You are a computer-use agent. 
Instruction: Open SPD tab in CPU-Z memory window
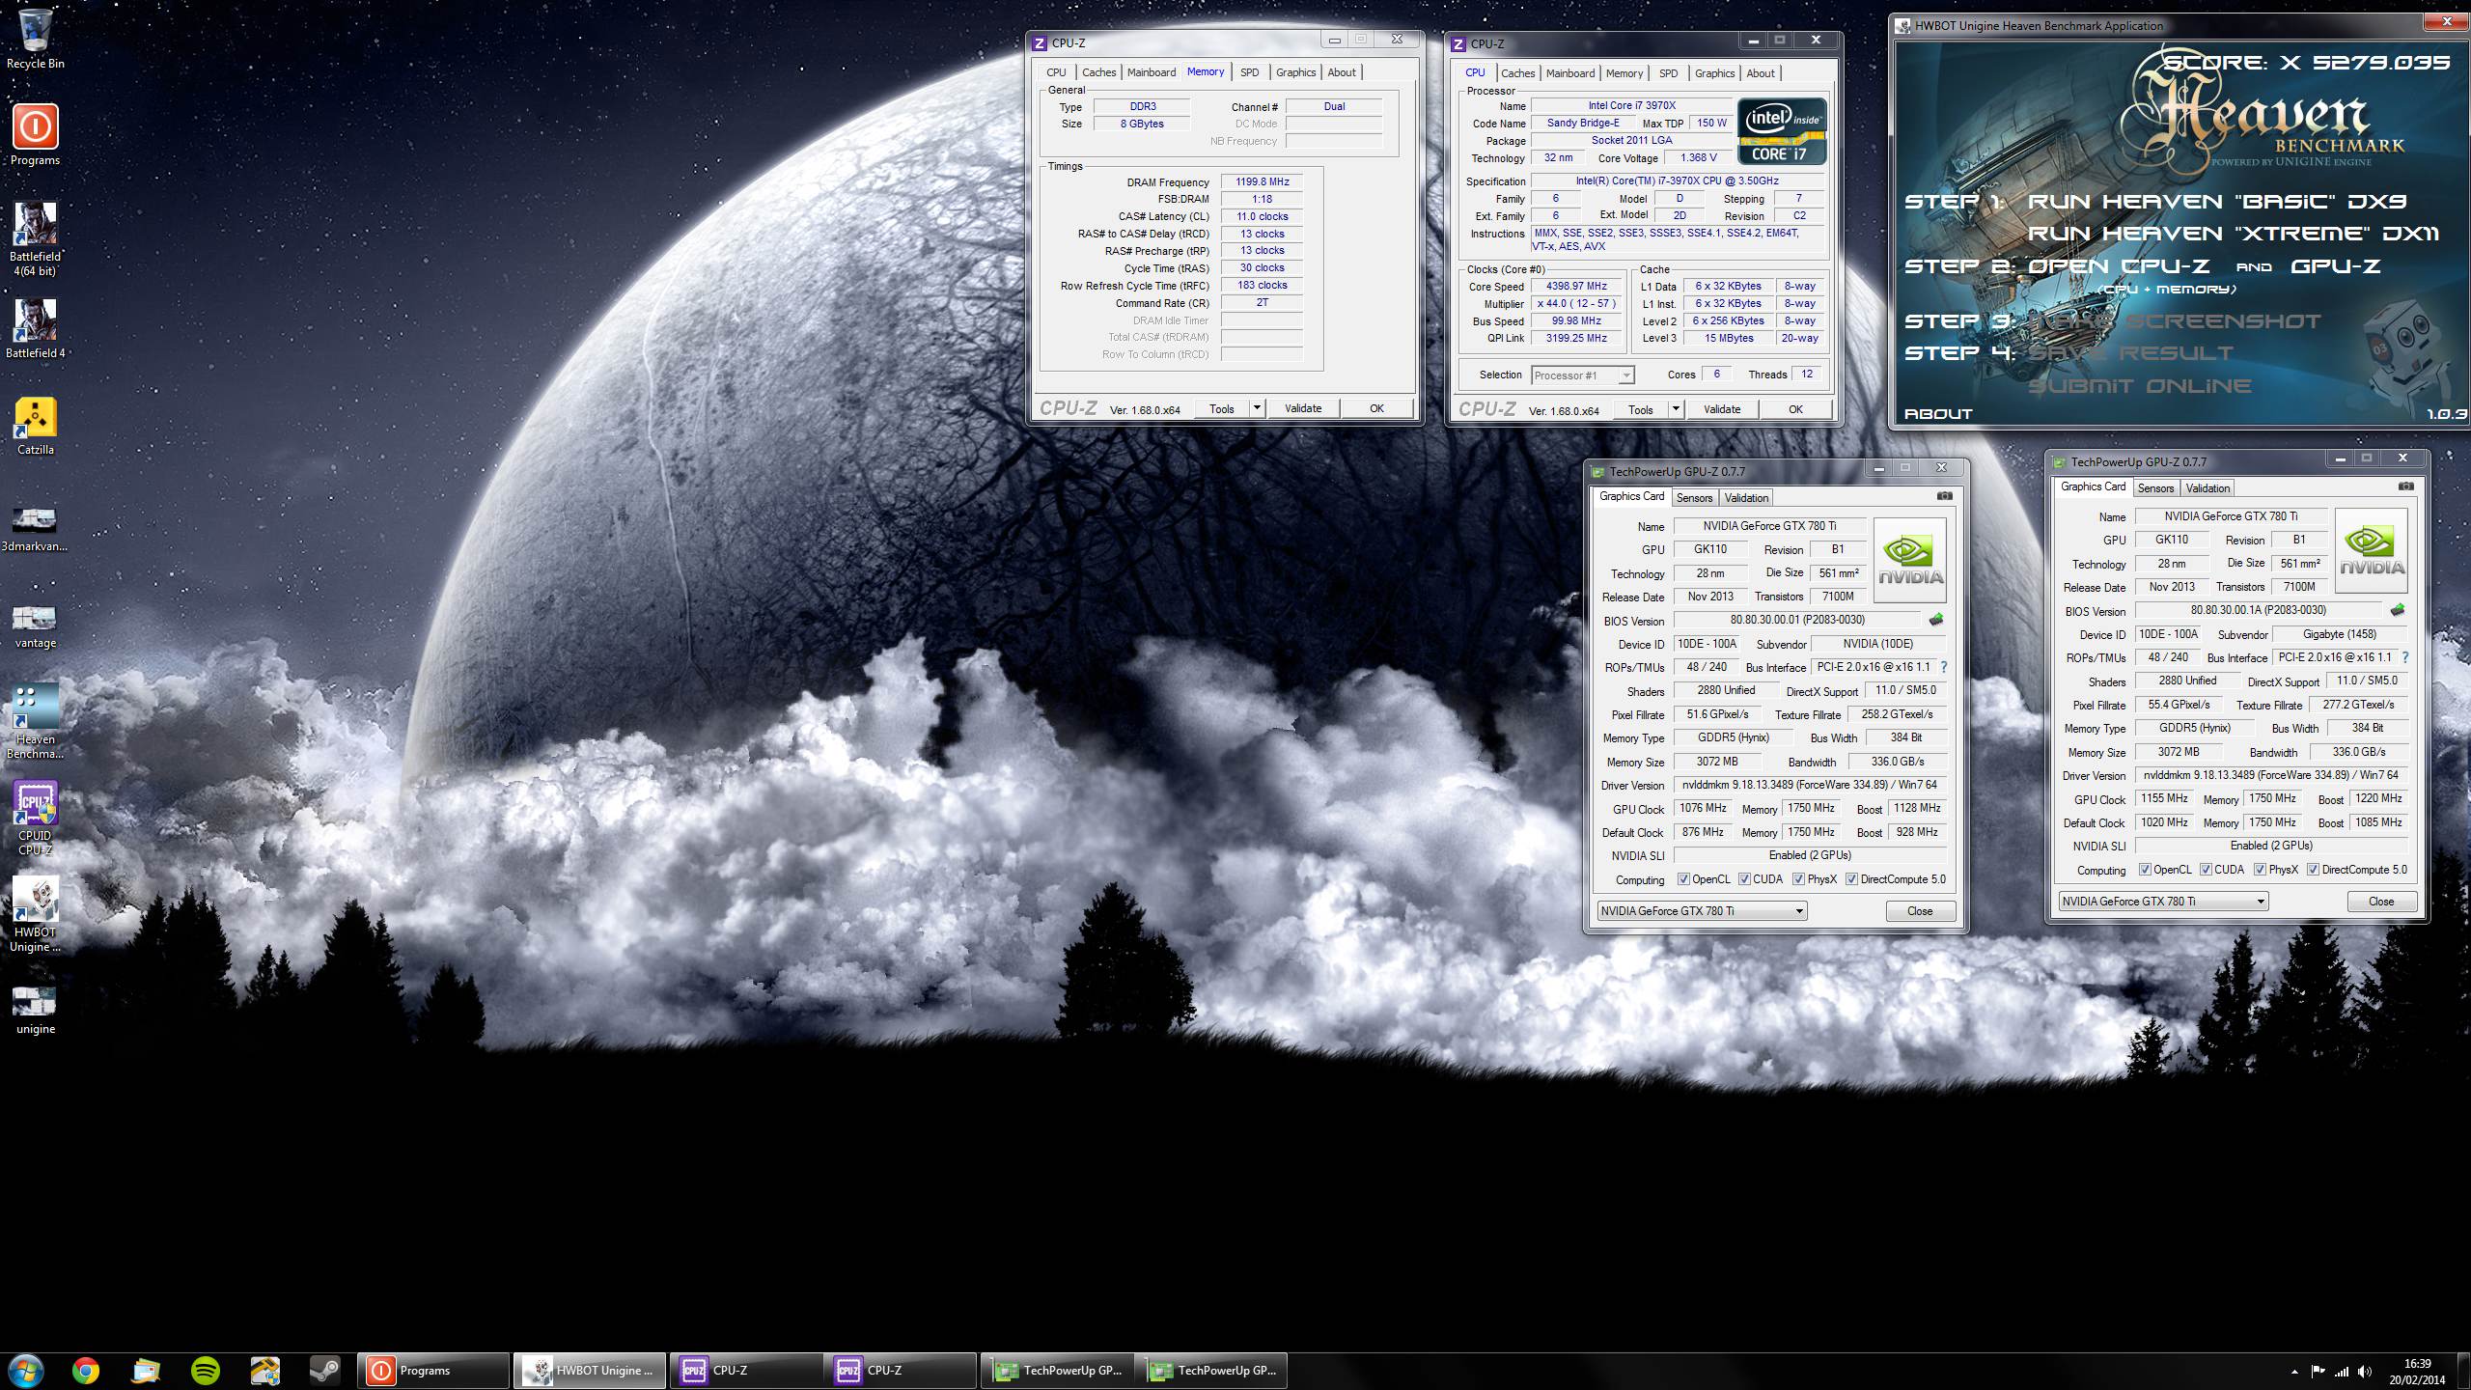pos(1249,72)
